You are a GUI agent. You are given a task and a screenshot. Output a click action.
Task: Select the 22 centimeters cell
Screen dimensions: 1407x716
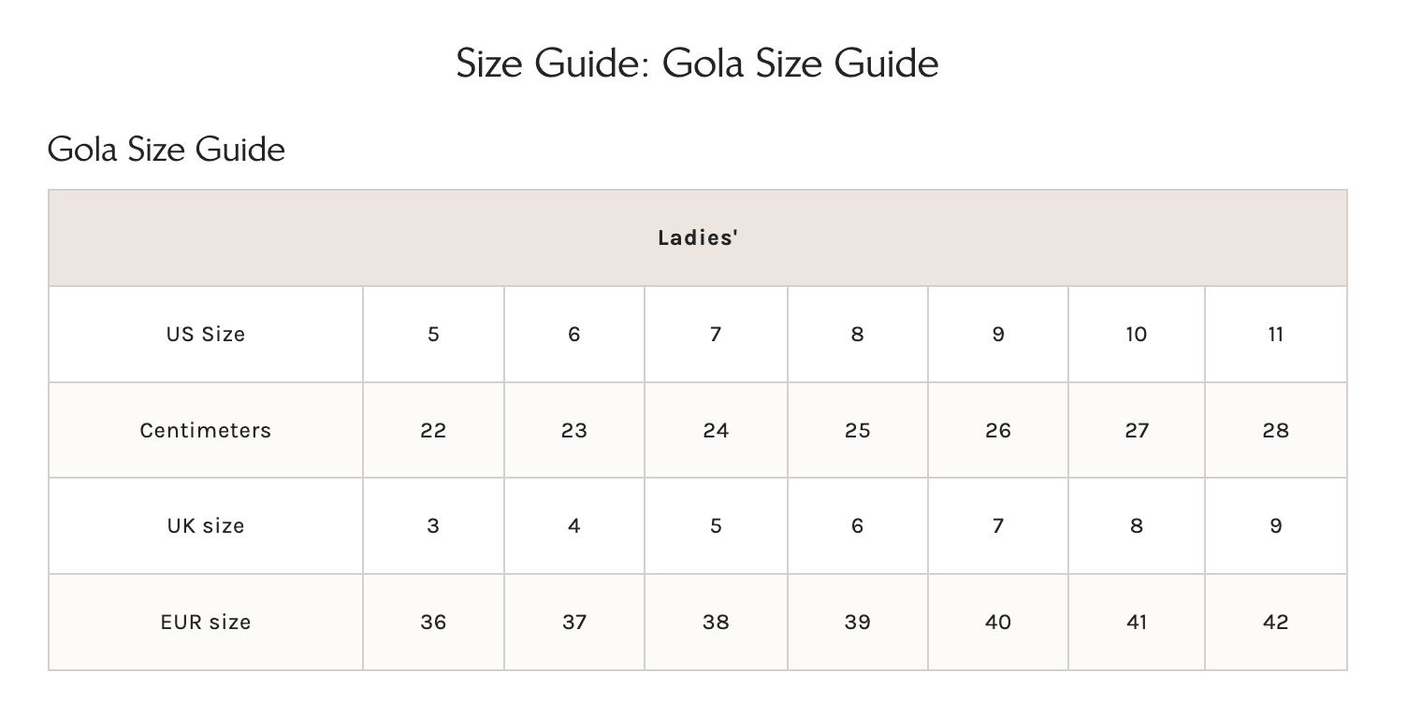pos(433,431)
